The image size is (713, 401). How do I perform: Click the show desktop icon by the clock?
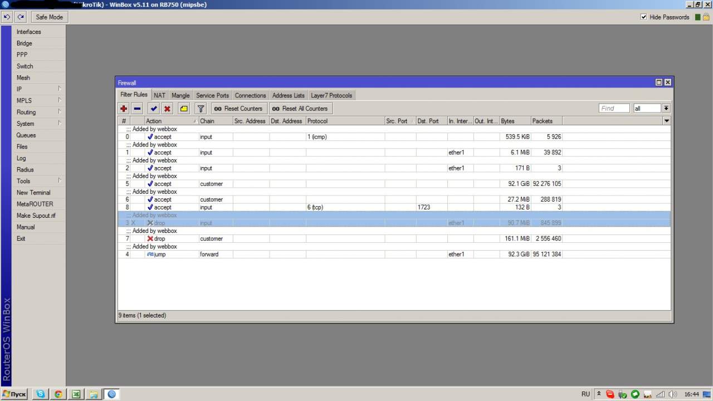(x=707, y=394)
